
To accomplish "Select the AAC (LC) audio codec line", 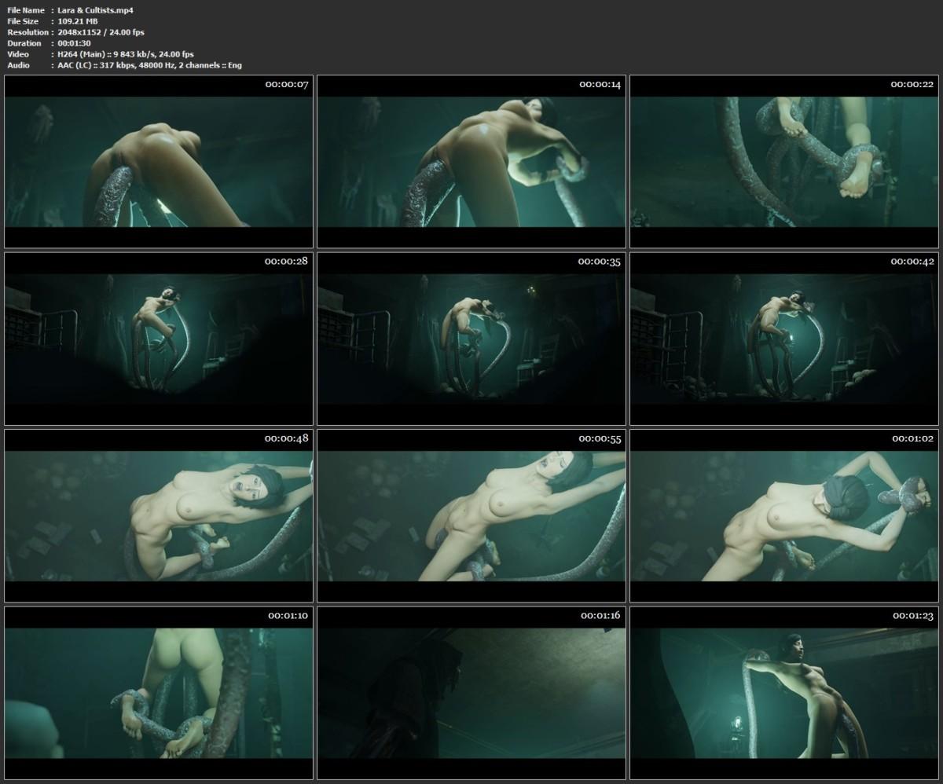I will click(x=150, y=65).
